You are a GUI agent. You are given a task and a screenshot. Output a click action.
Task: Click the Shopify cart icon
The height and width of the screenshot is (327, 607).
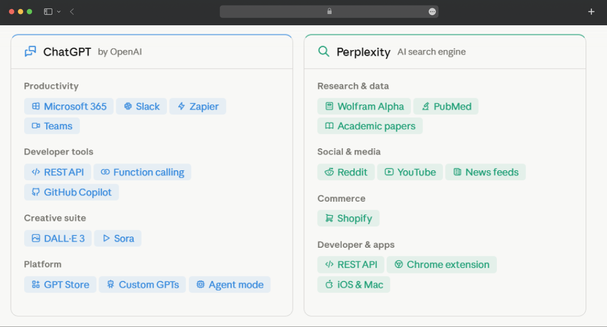pyautogui.click(x=329, y=218)
